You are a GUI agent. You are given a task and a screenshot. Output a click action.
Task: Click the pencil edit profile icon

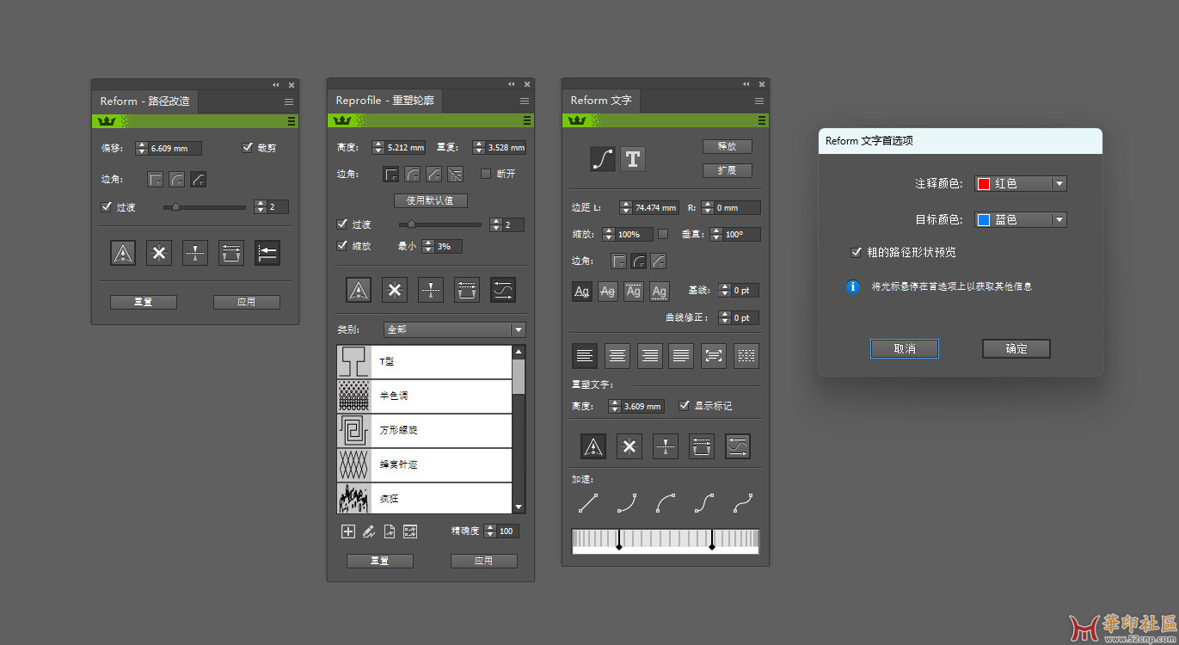tap(369, 531)
